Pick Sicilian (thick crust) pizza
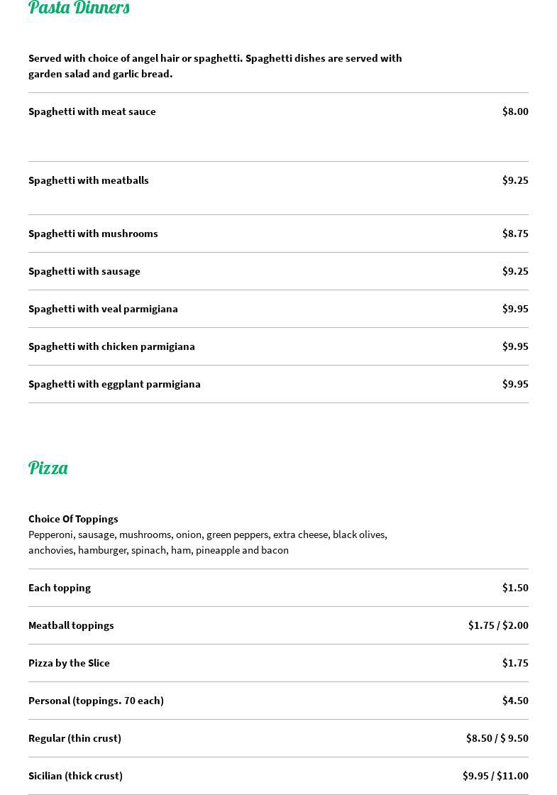557x795 pixels. pyautogui.click(x=75, y=776)
